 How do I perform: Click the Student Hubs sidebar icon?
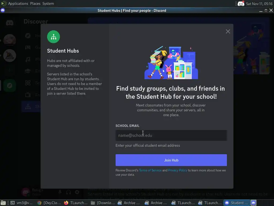[28, 106]
